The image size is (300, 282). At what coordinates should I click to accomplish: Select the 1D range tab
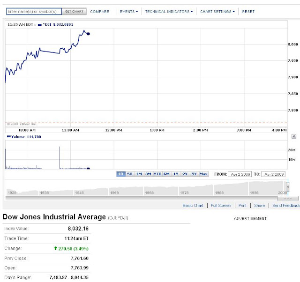[x=121, y=174]
